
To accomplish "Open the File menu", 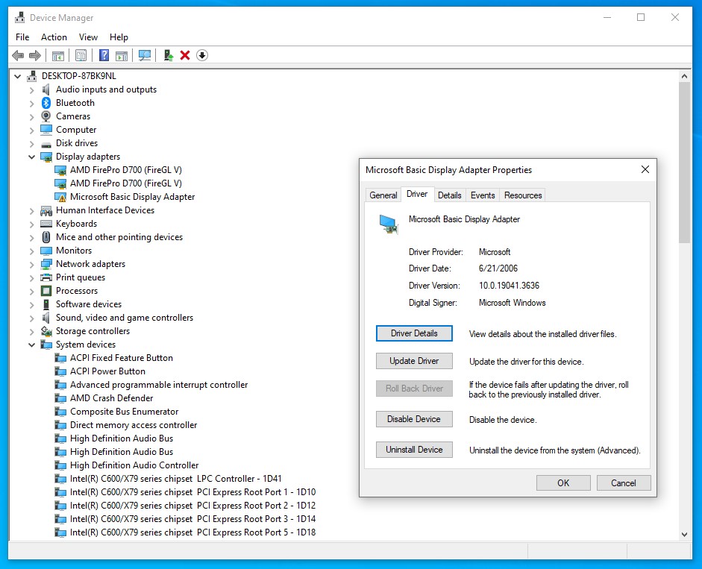I will click(22, 37).
